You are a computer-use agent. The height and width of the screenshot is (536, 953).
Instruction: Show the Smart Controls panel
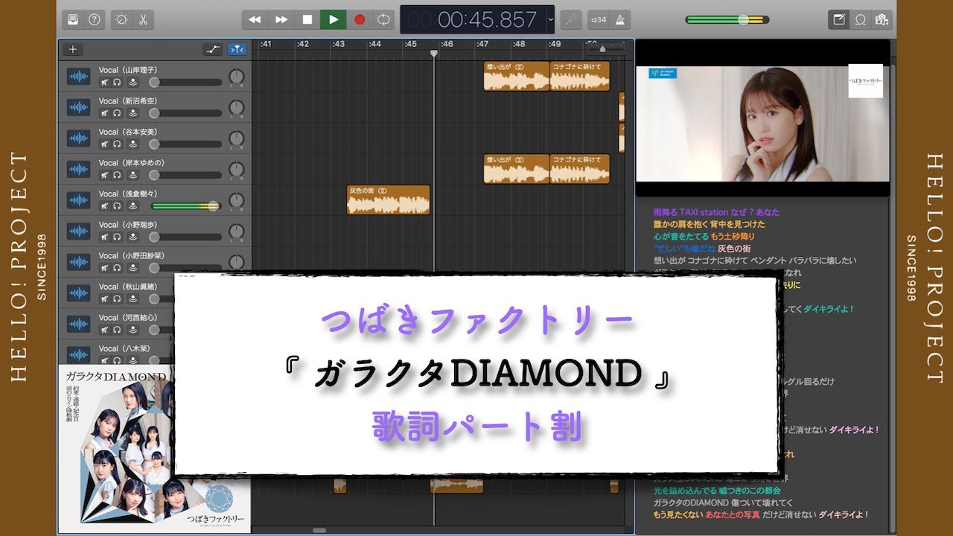tap(121, 19)
